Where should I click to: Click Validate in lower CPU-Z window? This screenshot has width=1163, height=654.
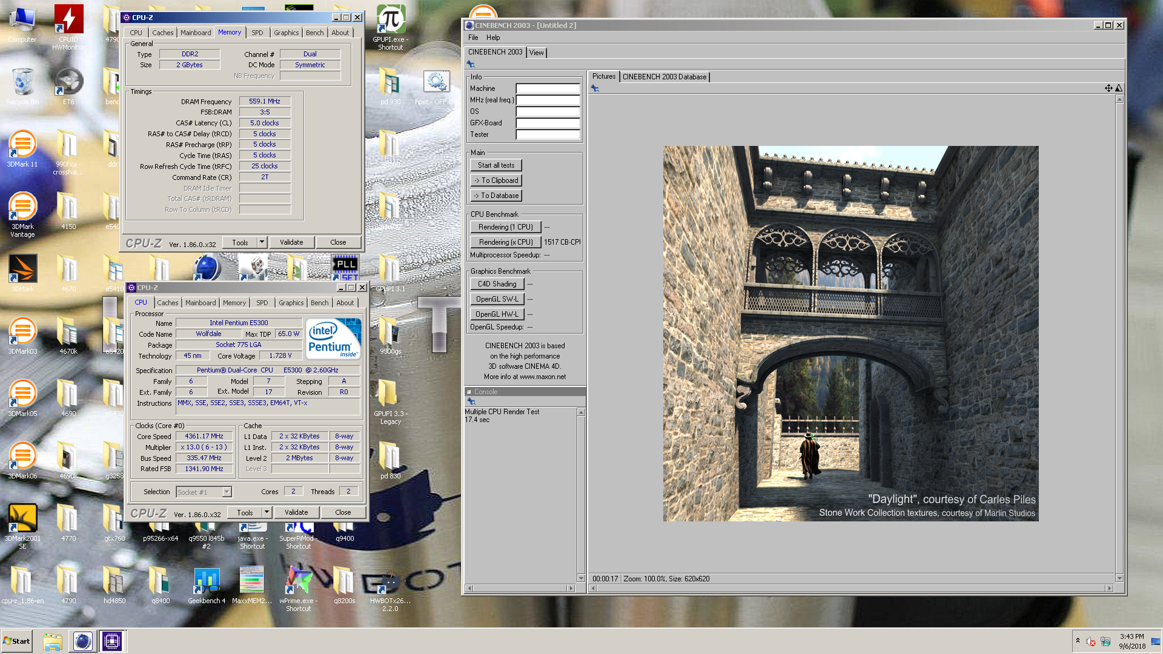coord(296,512)
